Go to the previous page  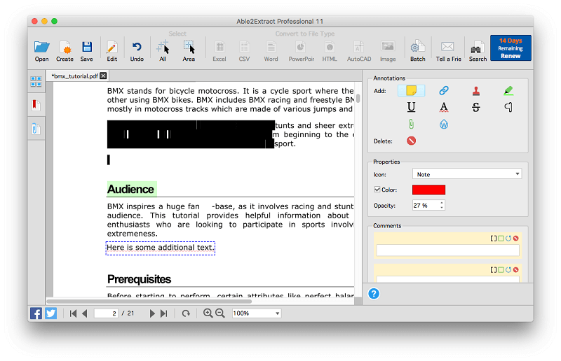tap(85, 313)
